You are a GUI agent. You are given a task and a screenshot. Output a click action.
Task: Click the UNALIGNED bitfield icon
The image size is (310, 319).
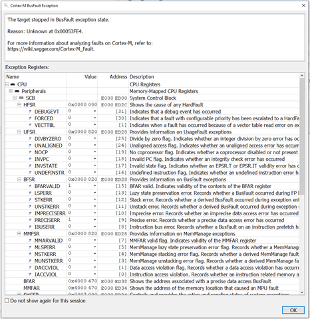[30, 146]
